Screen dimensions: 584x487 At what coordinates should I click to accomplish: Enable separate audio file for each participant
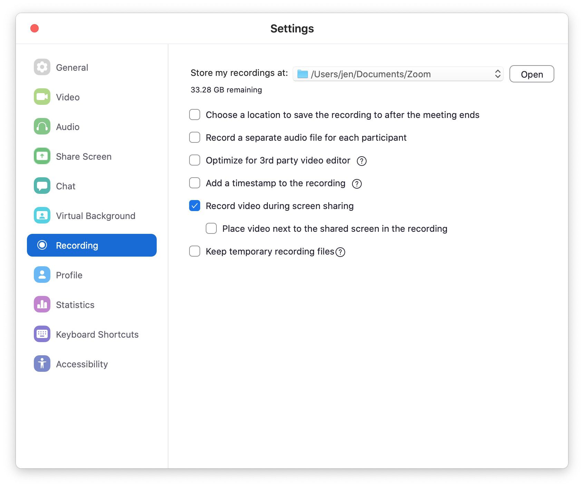(x=195, y=137)
